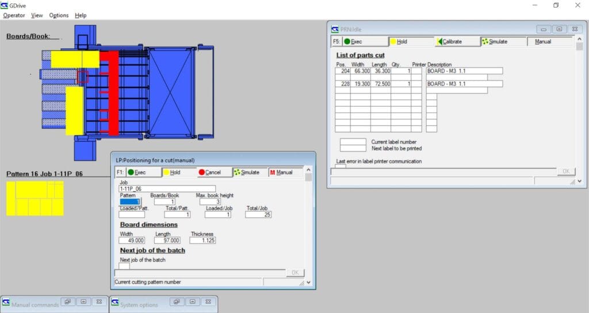Click Simulate in the PRN window

click(503, 41)
